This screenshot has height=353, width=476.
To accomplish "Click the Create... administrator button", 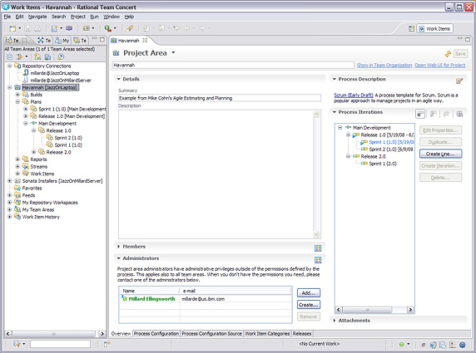I will 309,305.
